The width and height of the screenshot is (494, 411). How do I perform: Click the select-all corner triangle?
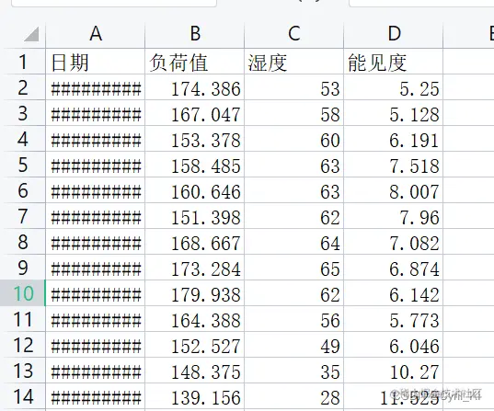pos(31,34)
